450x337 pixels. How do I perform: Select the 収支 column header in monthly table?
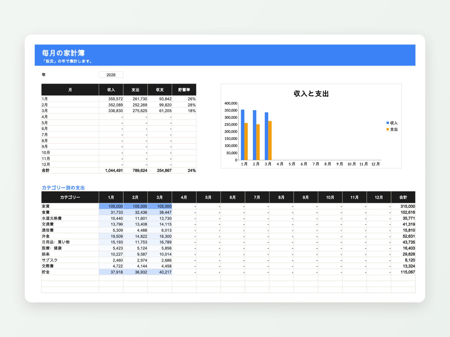click(160, 90)
